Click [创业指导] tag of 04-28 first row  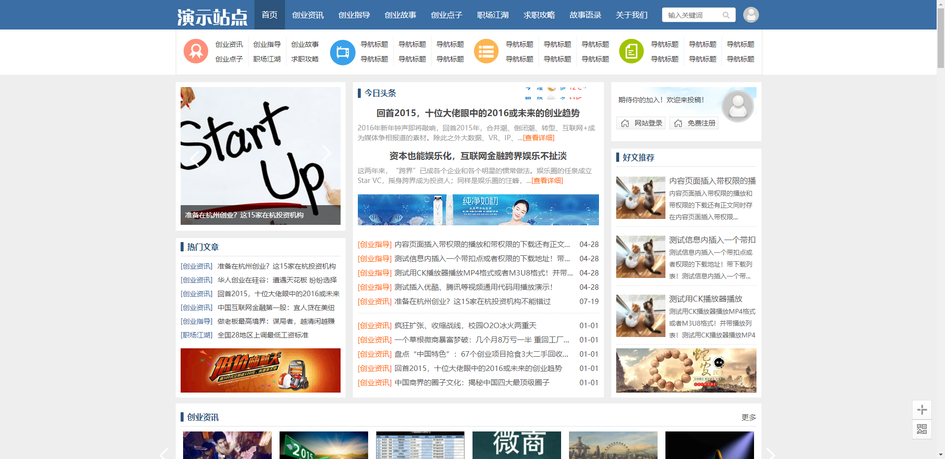[x=375, y=245]
